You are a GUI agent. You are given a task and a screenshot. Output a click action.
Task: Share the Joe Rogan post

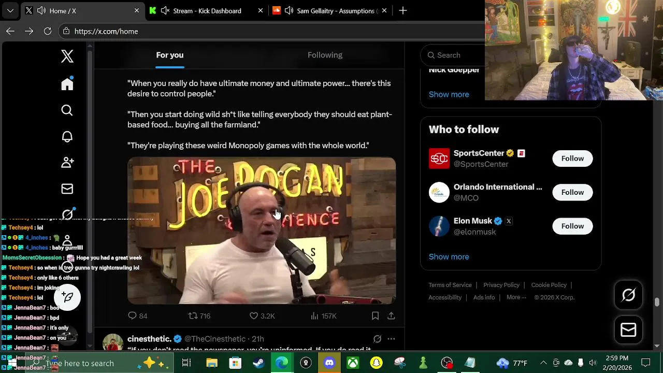(x=391, y=315)
